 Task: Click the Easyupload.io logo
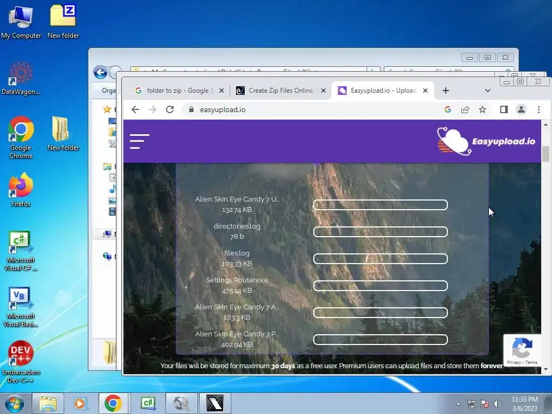(x=486, y=141)
